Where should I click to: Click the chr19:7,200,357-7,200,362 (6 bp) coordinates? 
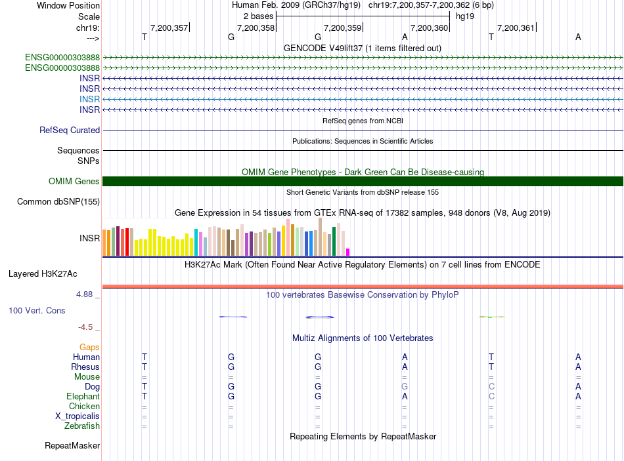coord(431,5)
